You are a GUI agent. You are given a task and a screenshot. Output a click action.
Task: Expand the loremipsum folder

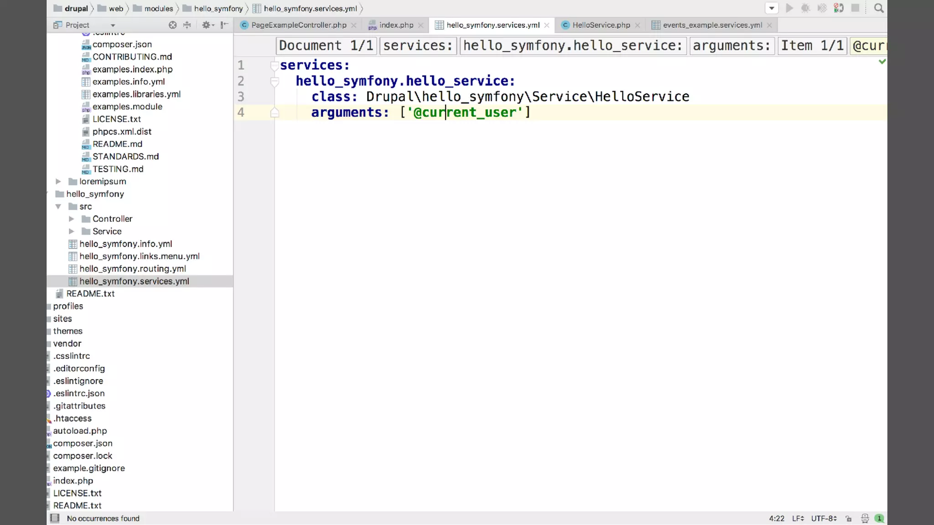click(x=58, y=181)
